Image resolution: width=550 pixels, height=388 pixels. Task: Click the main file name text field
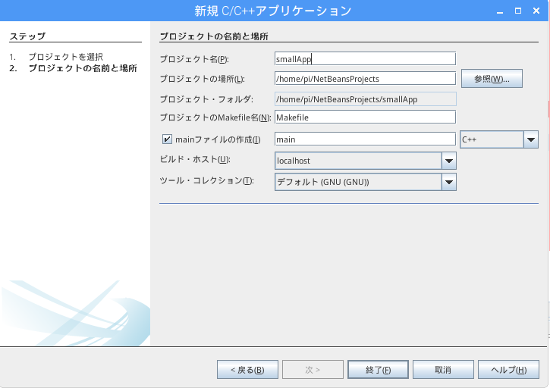[365, 139]
